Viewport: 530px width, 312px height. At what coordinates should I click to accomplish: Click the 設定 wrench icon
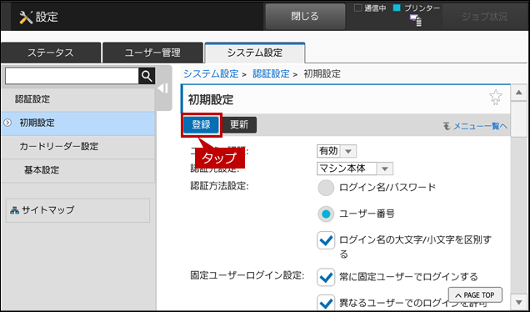click(x=26, y=17)
